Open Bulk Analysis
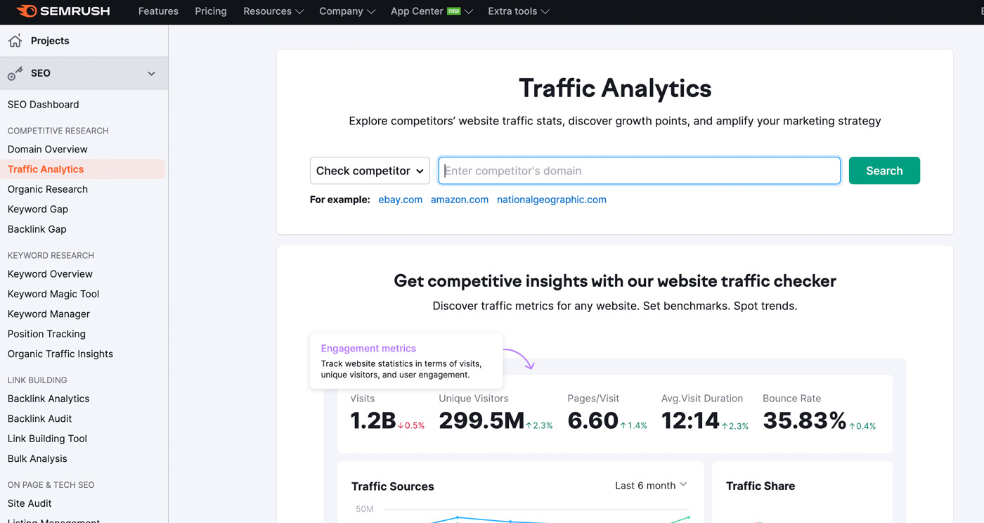984x523 pixels. [37, 459]
